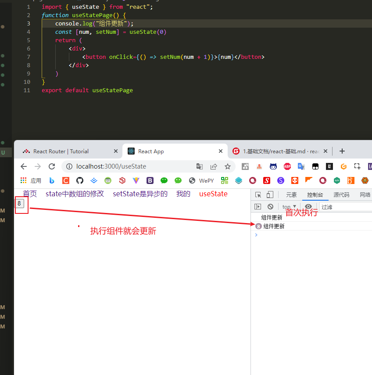
Task: Open the translate page icon in address bar
Action: [x=200, y=166]
